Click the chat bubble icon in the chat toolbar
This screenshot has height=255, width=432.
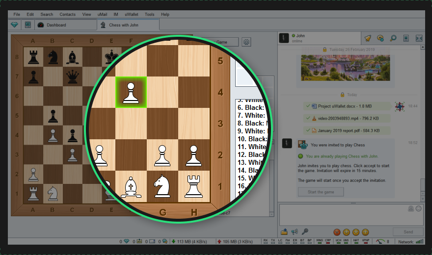(x=380, y=38)
